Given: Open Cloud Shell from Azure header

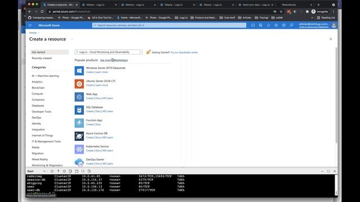Looking at the screenshot, I should point(253,25).
